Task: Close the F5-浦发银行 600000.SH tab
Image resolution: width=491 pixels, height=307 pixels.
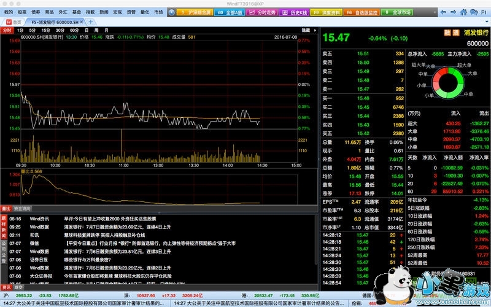Action: tap(82, 22)
